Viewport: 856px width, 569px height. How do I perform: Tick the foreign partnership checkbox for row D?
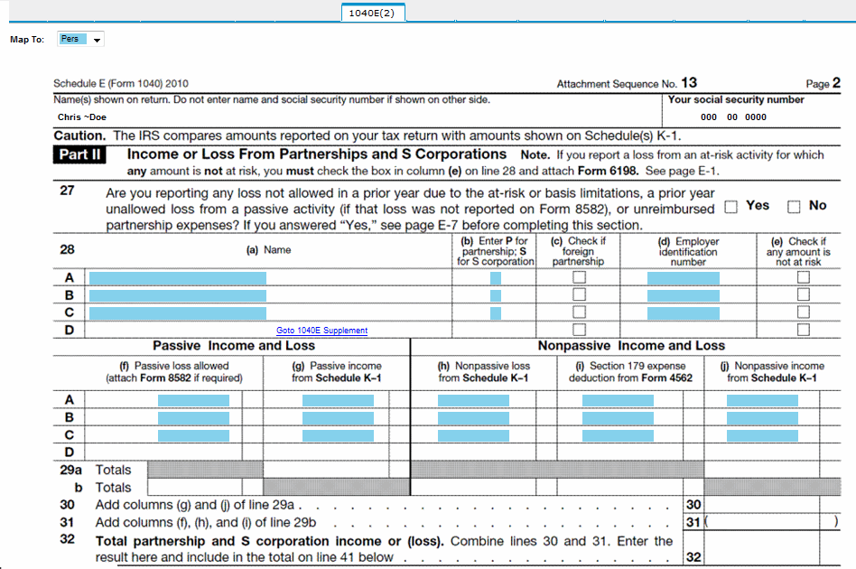click(579, 330)
